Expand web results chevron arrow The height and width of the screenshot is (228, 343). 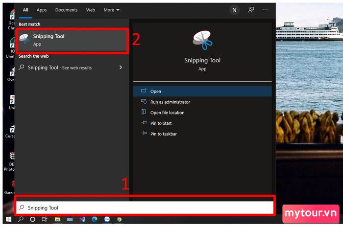121,68
